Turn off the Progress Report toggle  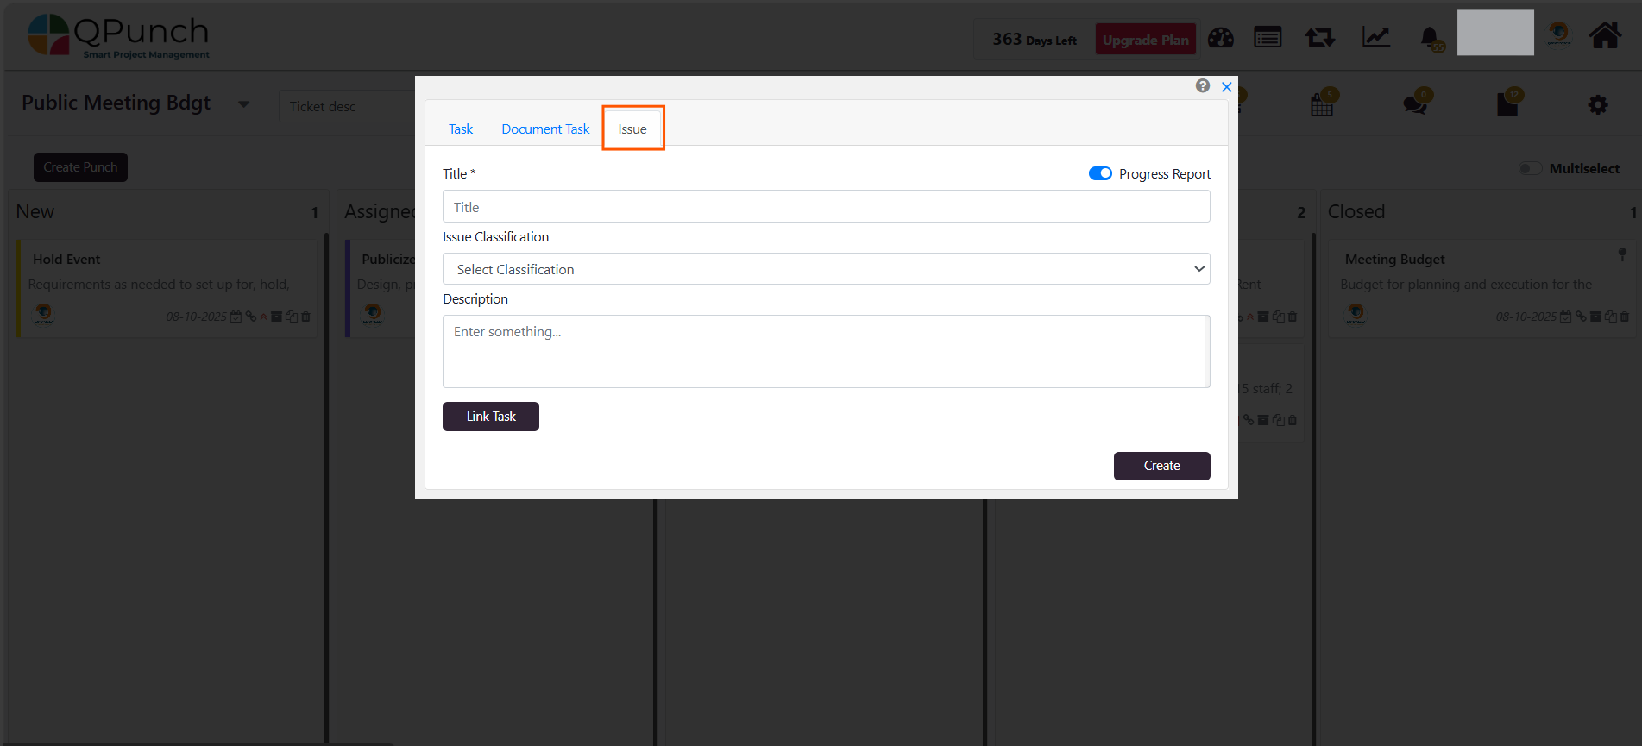(x=1100, y=173)
